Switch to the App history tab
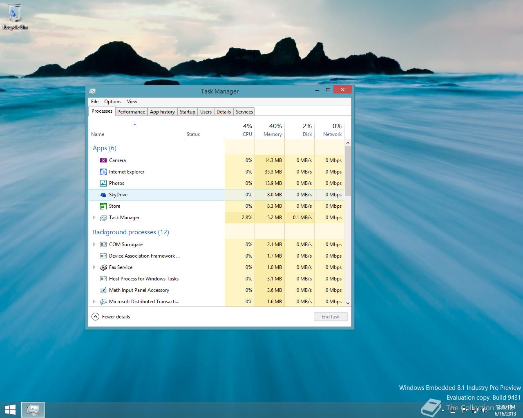This screenshot has width=523, height=418. 162,112
